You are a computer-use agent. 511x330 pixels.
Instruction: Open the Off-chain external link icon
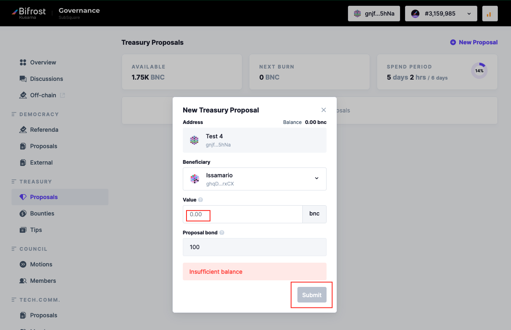62,95
